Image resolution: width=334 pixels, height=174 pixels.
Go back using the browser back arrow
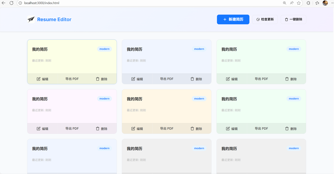tap(4, 3)
